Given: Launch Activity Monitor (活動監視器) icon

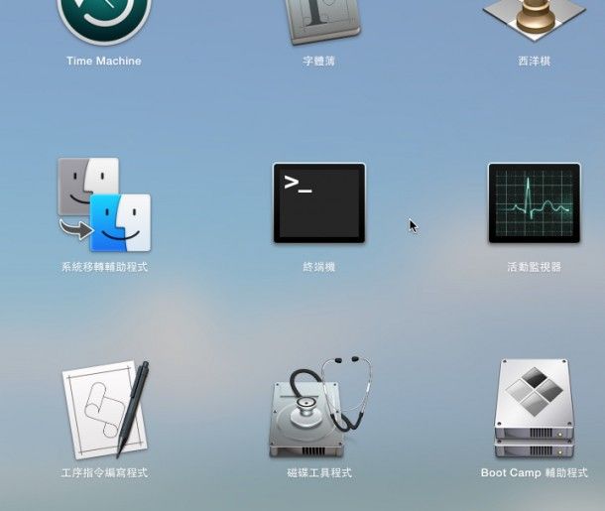Looking at the screenshot, I should coord(535,203).
